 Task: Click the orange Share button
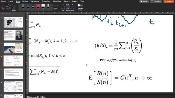pos(168,1)
